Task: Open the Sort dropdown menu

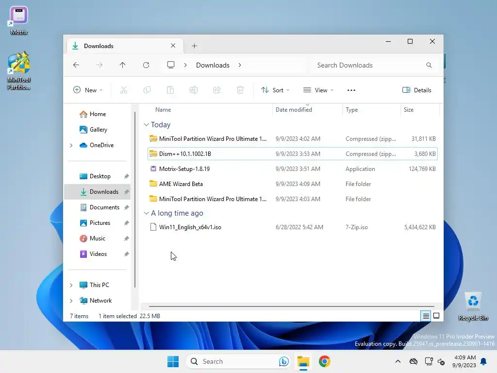Action: point(275,90)
